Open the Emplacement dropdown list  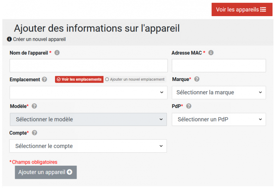pyautogui.click(x=89, y=93)
